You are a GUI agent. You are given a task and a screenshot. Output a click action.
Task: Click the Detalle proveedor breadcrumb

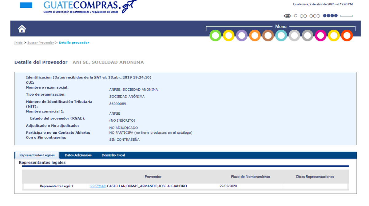pyautogui.click(x=74, y=43)
